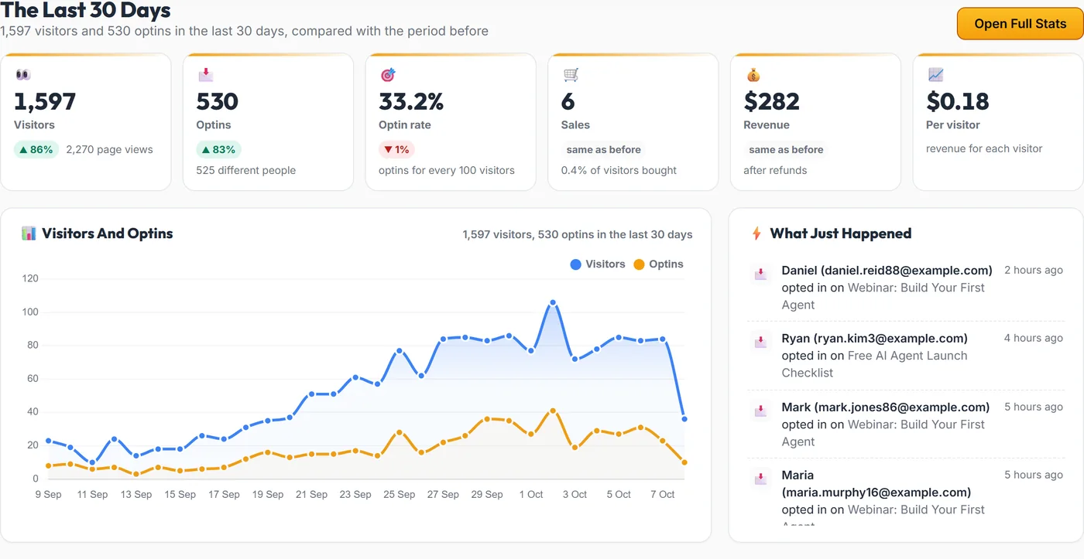Click the 'same as before' badge on Sales card
1084x559 pixels.
604,149
